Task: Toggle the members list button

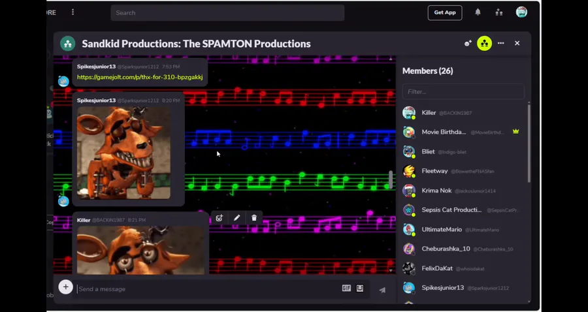Action: (485, 44)
